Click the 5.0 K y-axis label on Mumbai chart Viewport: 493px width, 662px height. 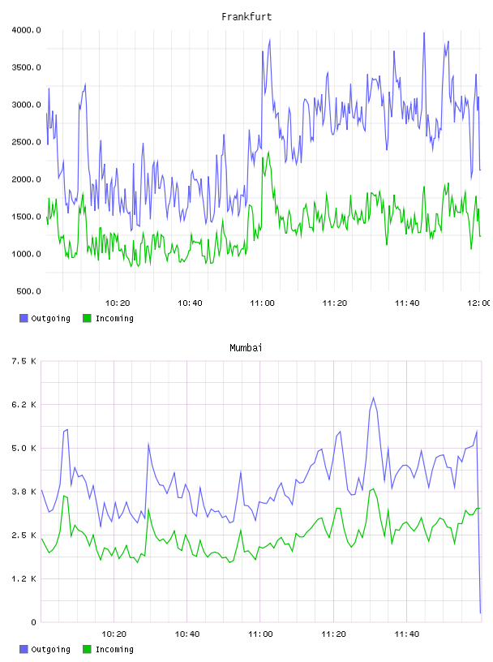click(x=24, y=448)
